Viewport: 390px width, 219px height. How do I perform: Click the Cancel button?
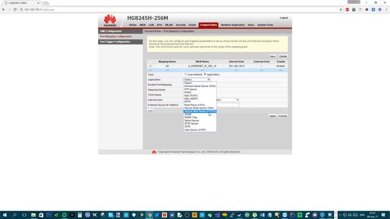[x=283, y=116]
